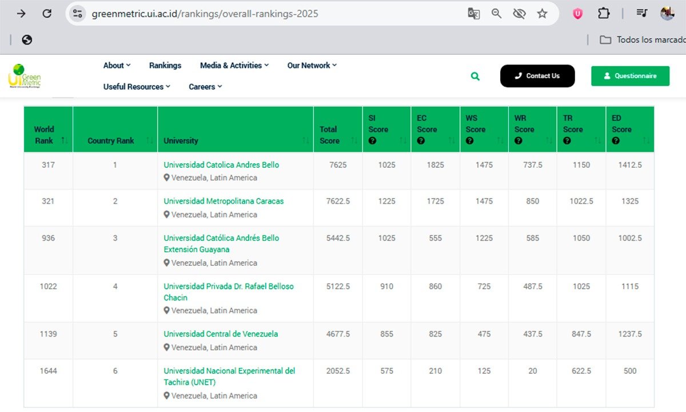Bookmark this page with the star

pyautogui.click(x=542, y=14)
